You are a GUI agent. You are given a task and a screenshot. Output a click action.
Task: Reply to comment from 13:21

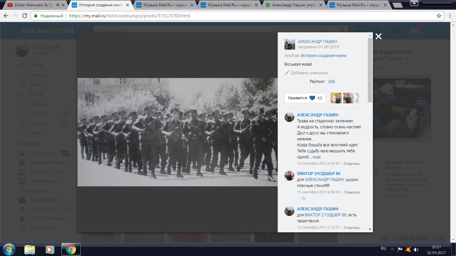tap(352, 228)
